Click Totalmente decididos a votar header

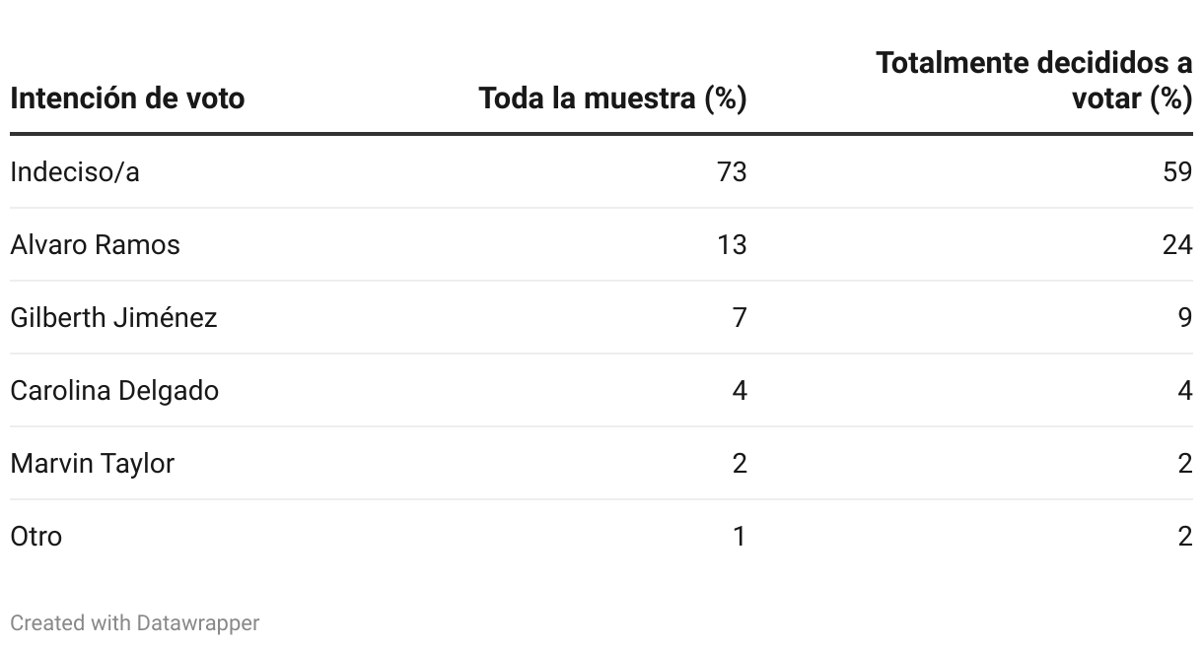tap(1034, 81)
